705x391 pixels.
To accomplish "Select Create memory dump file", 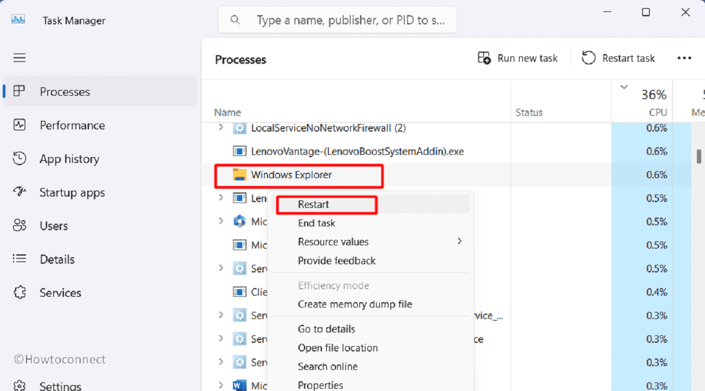I will point(370,304).
